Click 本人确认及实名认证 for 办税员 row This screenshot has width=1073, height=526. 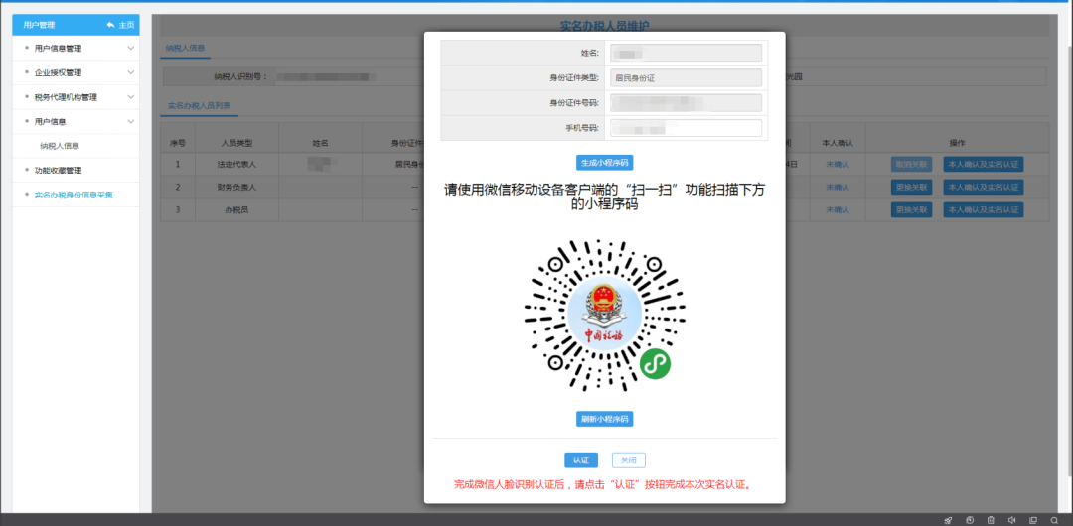click(x=984, y=209)
